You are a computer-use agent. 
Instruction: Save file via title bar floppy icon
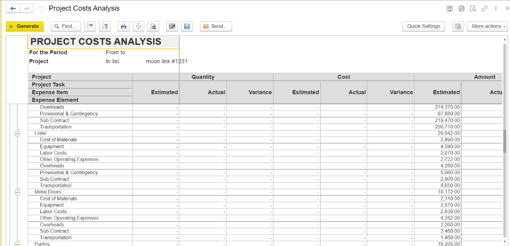coord(450,8)
